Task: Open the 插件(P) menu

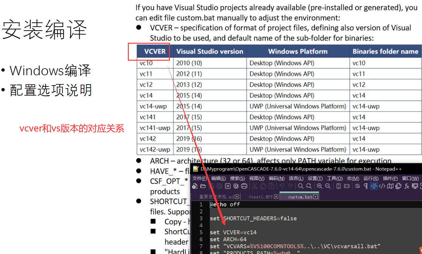Action: 390,178
